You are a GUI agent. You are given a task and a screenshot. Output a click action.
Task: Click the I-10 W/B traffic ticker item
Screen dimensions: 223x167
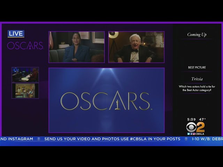tap(207, 139)
